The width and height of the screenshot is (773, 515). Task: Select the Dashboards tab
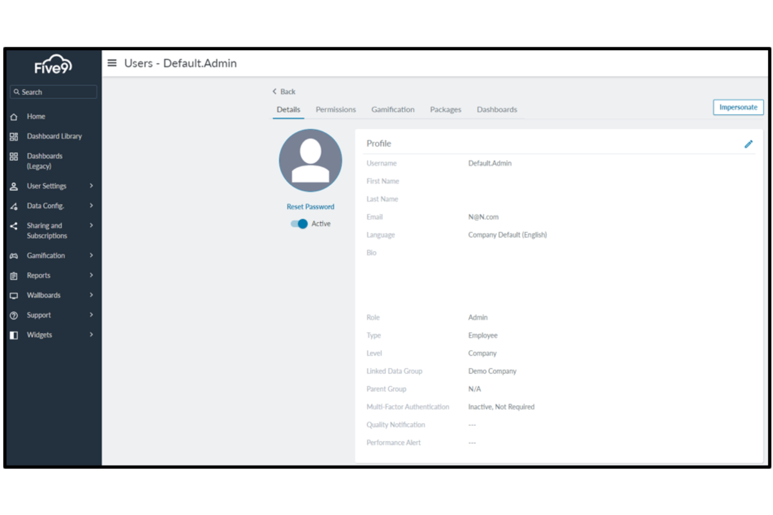tap(497, 110)
